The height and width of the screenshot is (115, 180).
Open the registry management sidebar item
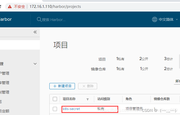pos(4,83)
